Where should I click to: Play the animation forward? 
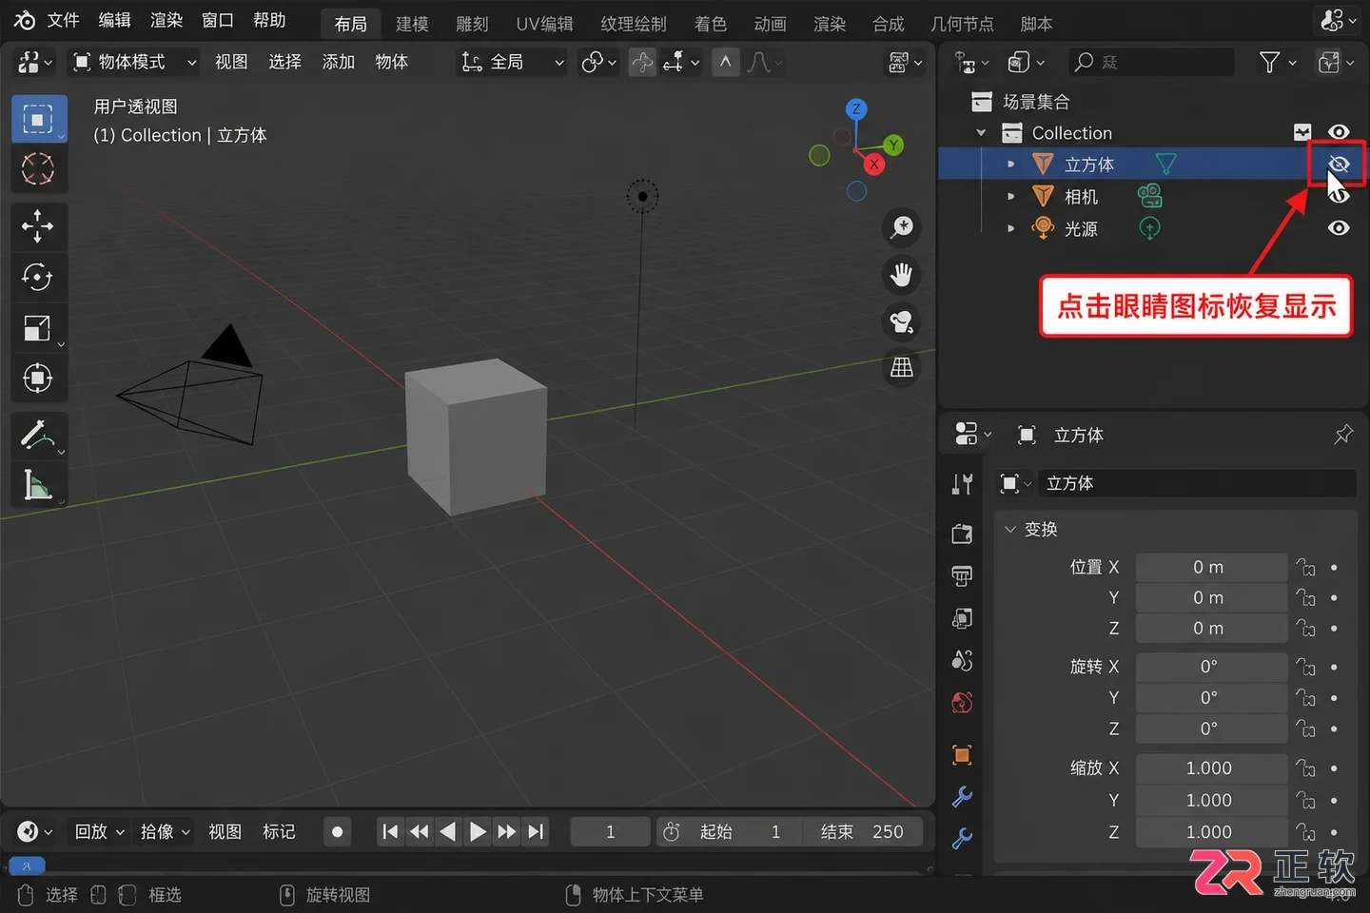tap(478, 832)
